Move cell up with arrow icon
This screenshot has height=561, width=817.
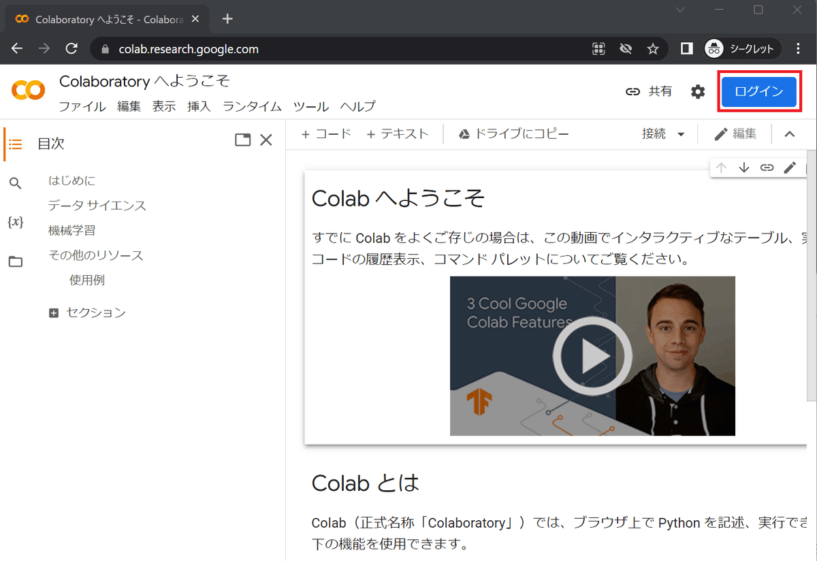tap(722, 167)
